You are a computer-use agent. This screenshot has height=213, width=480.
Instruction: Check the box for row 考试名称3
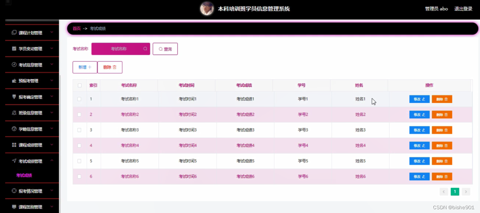[79, 130]
